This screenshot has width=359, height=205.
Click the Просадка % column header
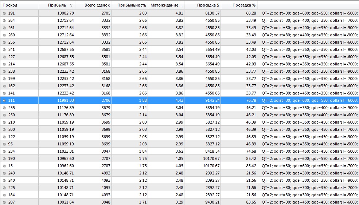click(x=239, y=5)
